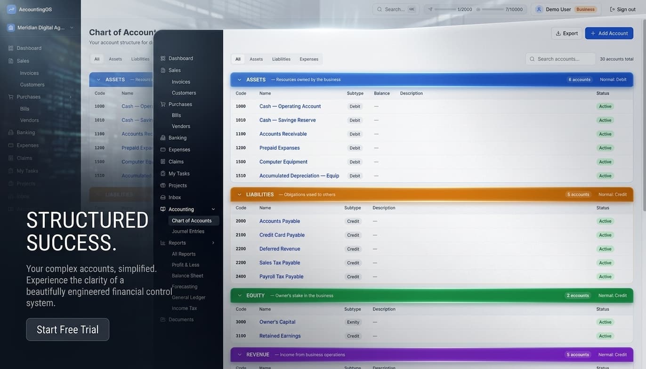The width and height of the screenshot is (646, 369).
Task: Toggle the Reports submenu chevron in the front sidebar
Action: (x=213, y=243)
